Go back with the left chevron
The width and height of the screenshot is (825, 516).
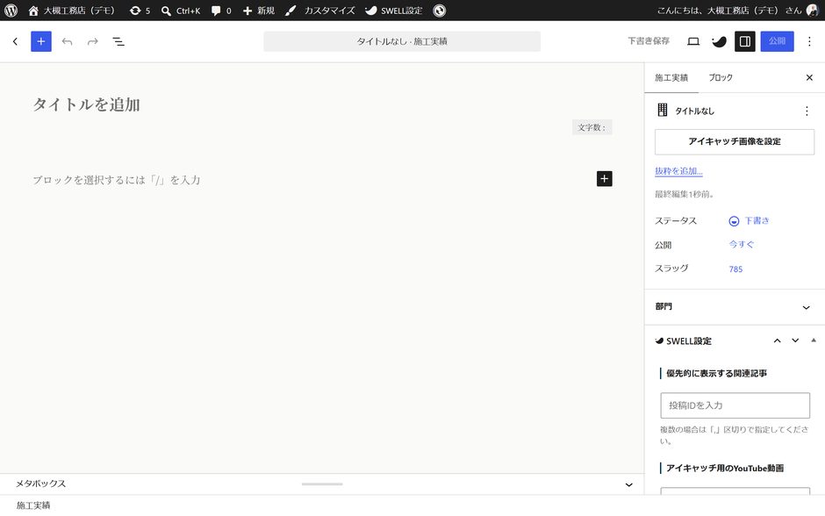[15, 41]
